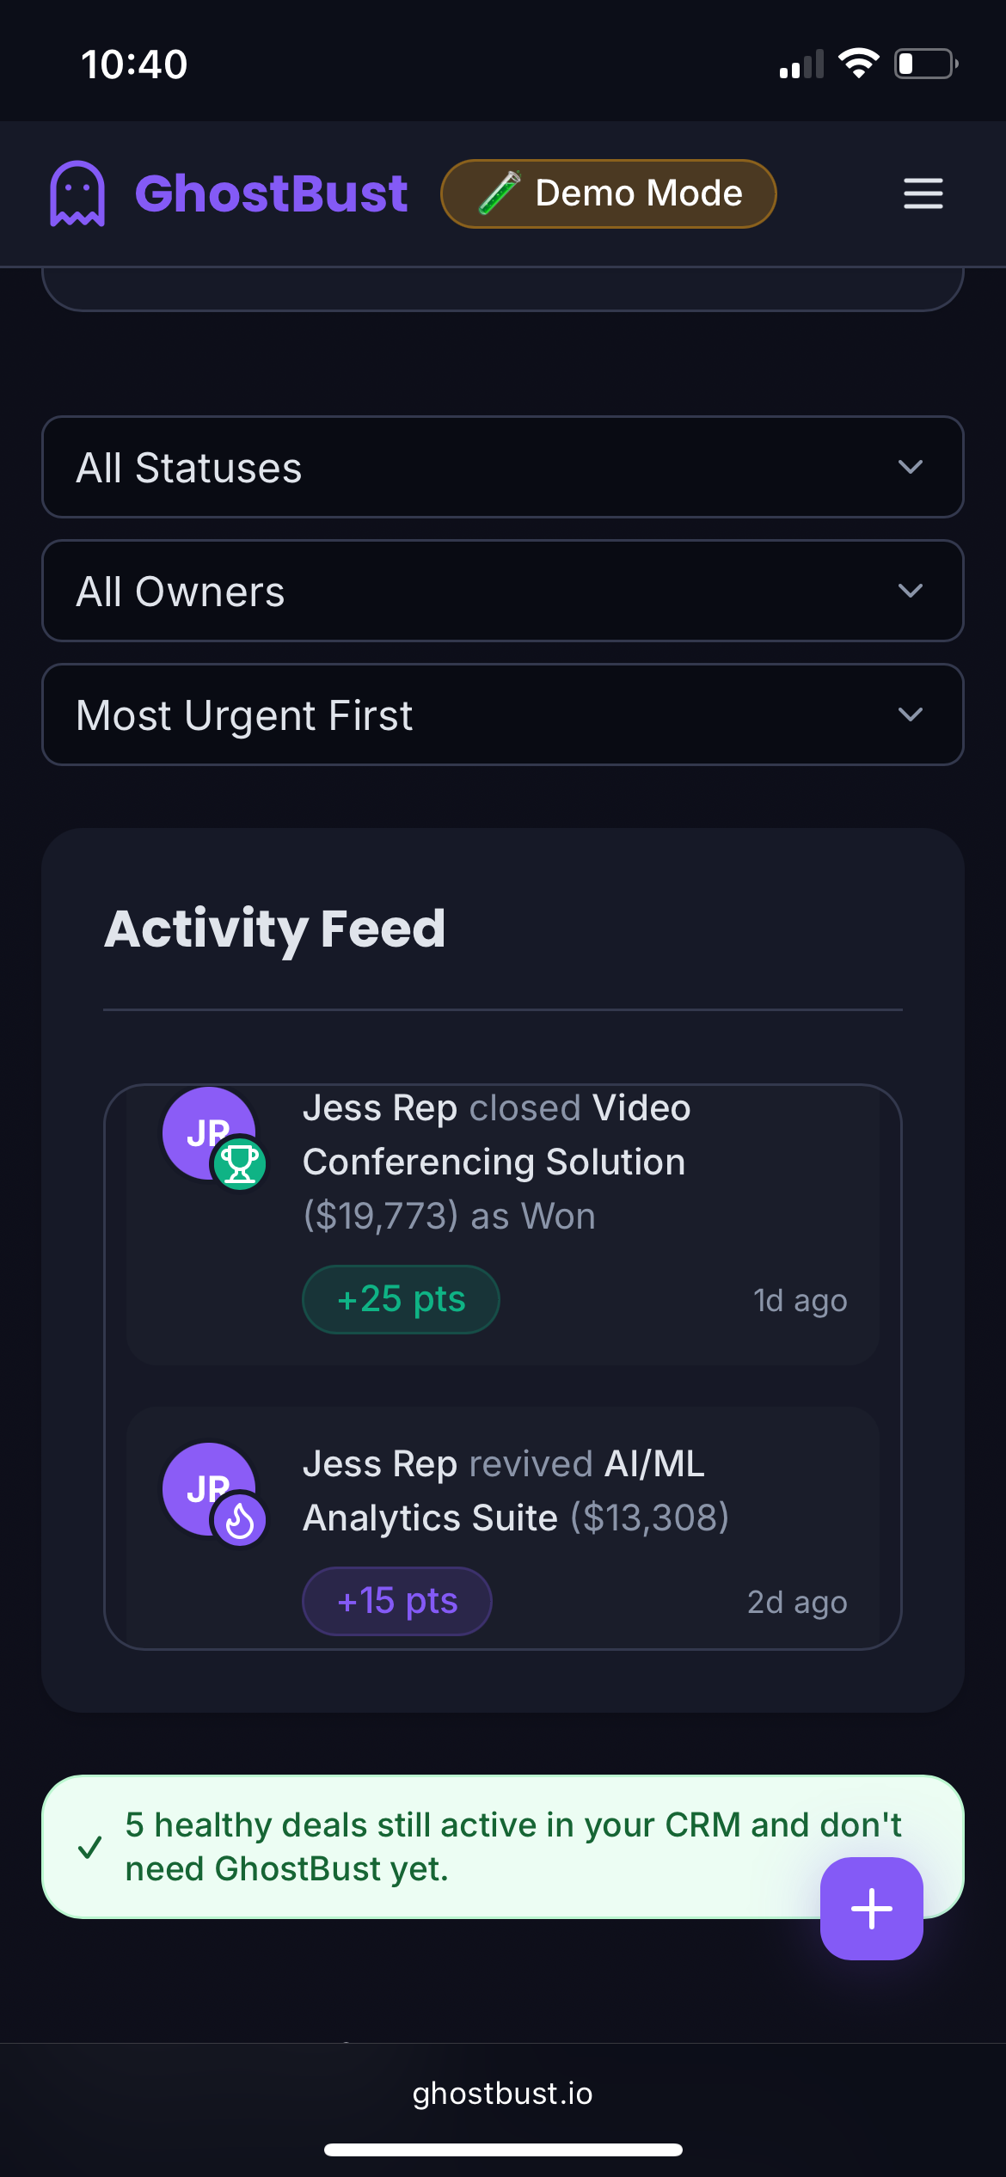Image resolution: width=1006 pixels, height=2177 pixels.
Task: Expand the All Owners filter
Action: (503, 591)
